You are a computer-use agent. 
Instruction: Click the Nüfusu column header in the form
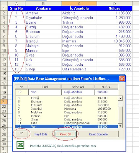pyautogui.click(x=106, y=87)
